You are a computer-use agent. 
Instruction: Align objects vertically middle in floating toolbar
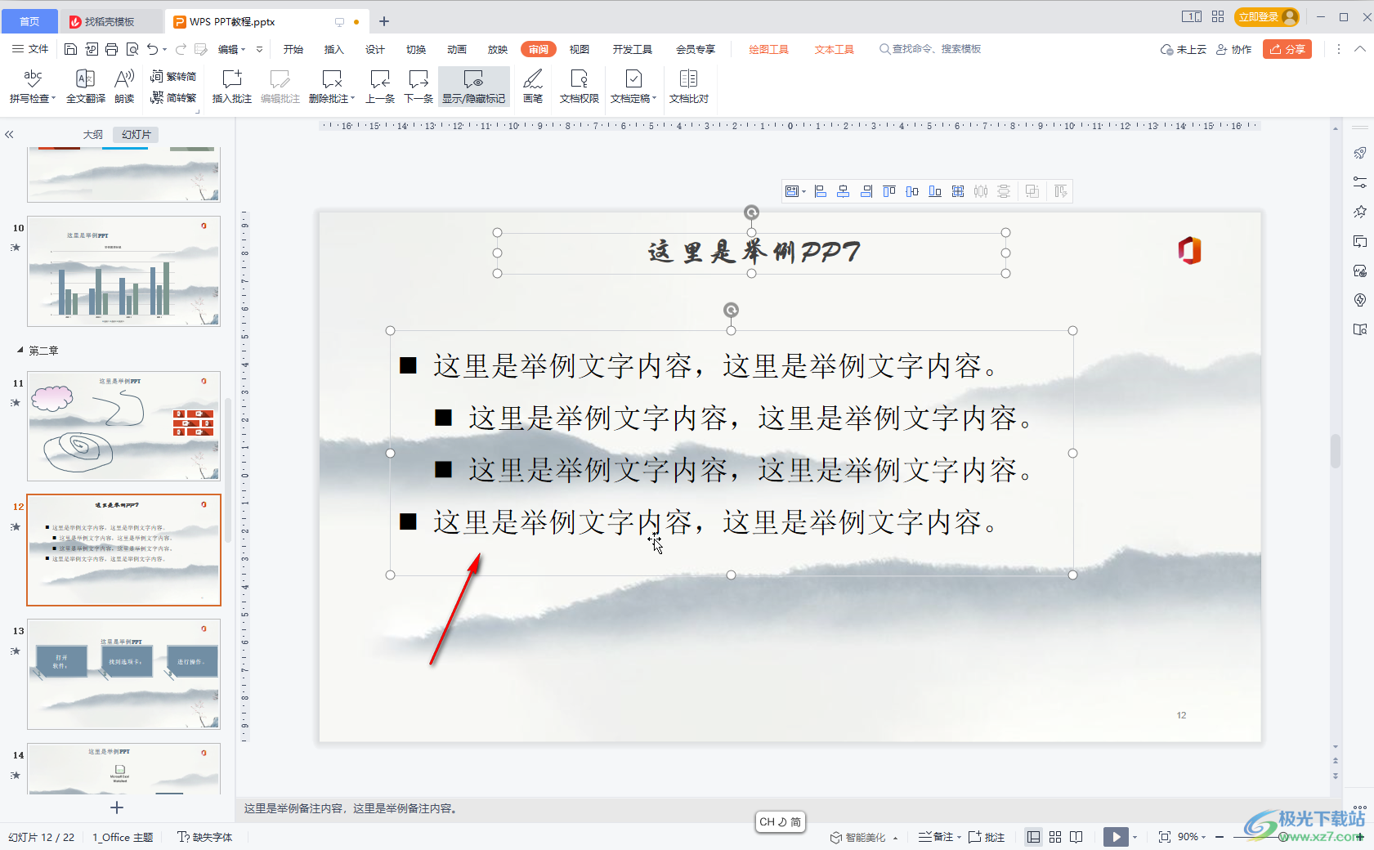(912, 191)
